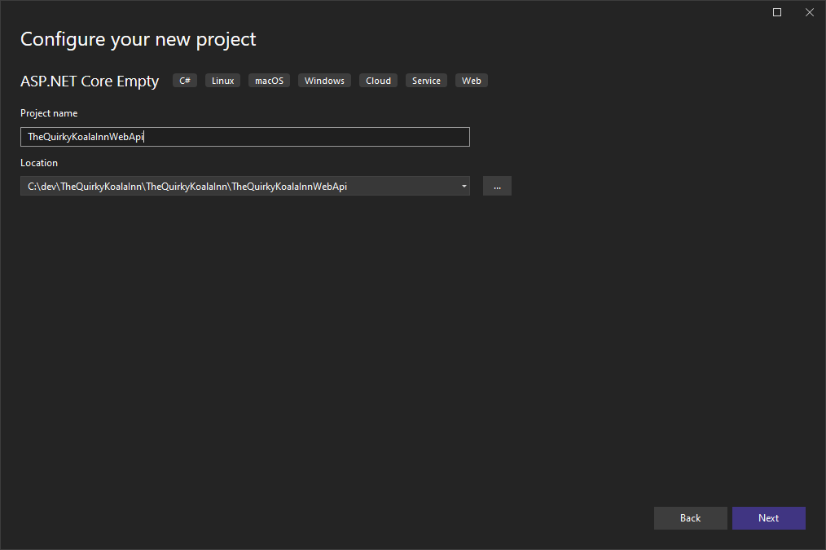Click the Next button
826x550 pixels.
click(769, 518)
